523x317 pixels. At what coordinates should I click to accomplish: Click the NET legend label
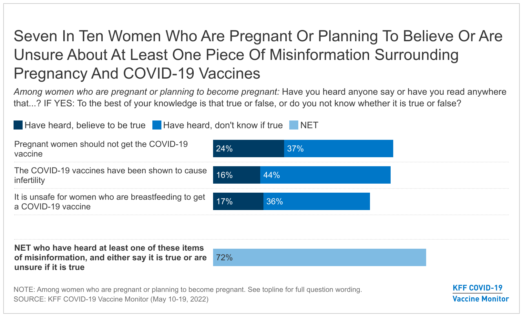[309, 125]
